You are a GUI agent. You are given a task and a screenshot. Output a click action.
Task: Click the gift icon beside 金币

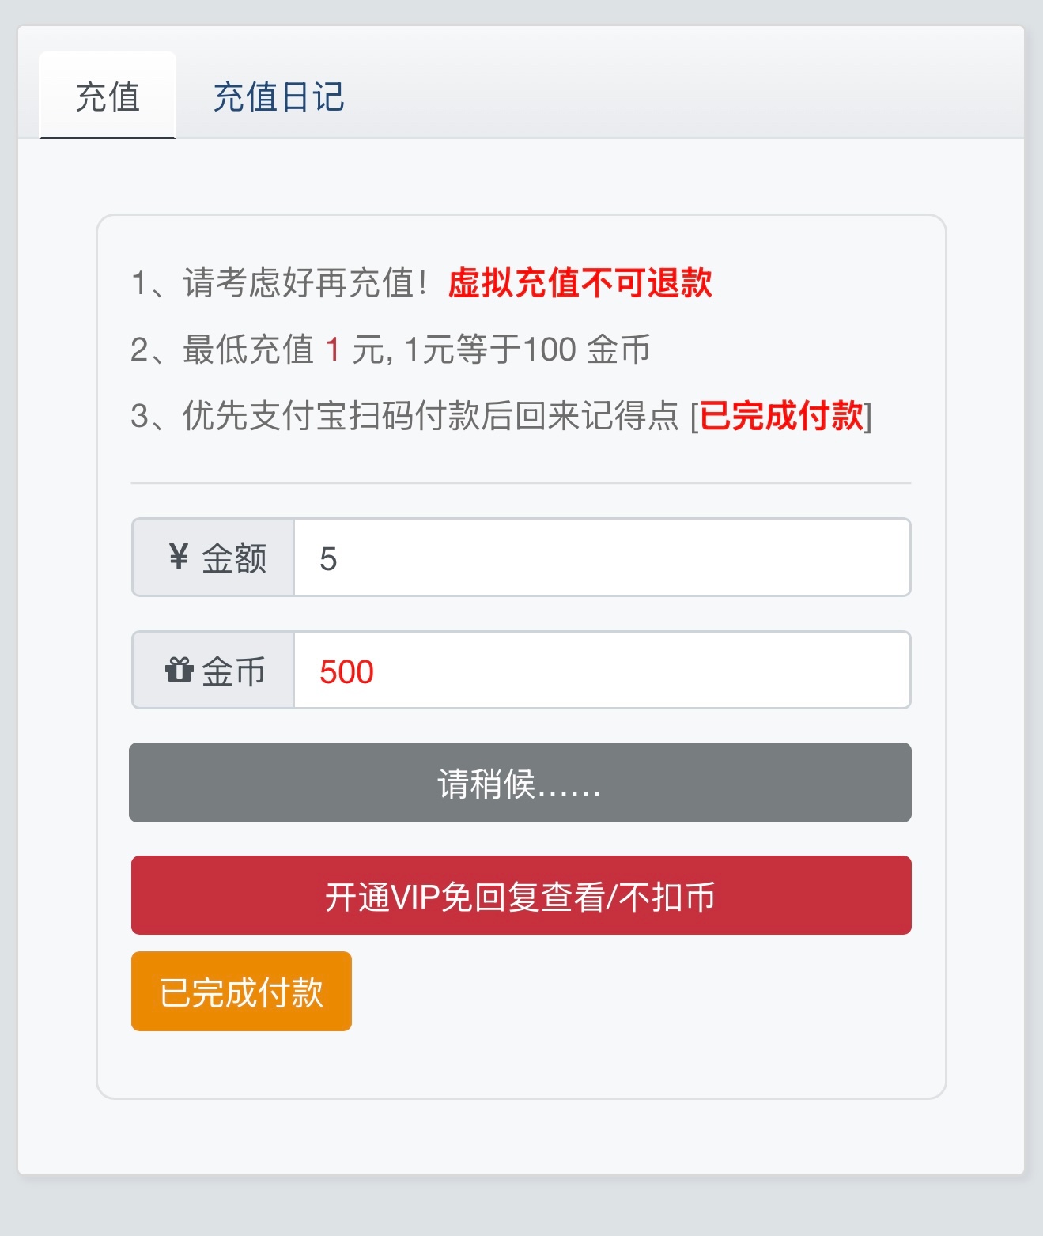(180, 671)
